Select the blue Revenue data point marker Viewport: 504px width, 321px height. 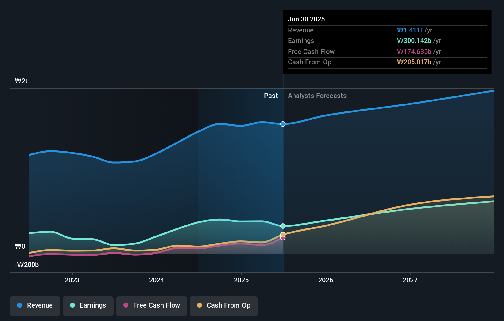(x=283, y=124)
